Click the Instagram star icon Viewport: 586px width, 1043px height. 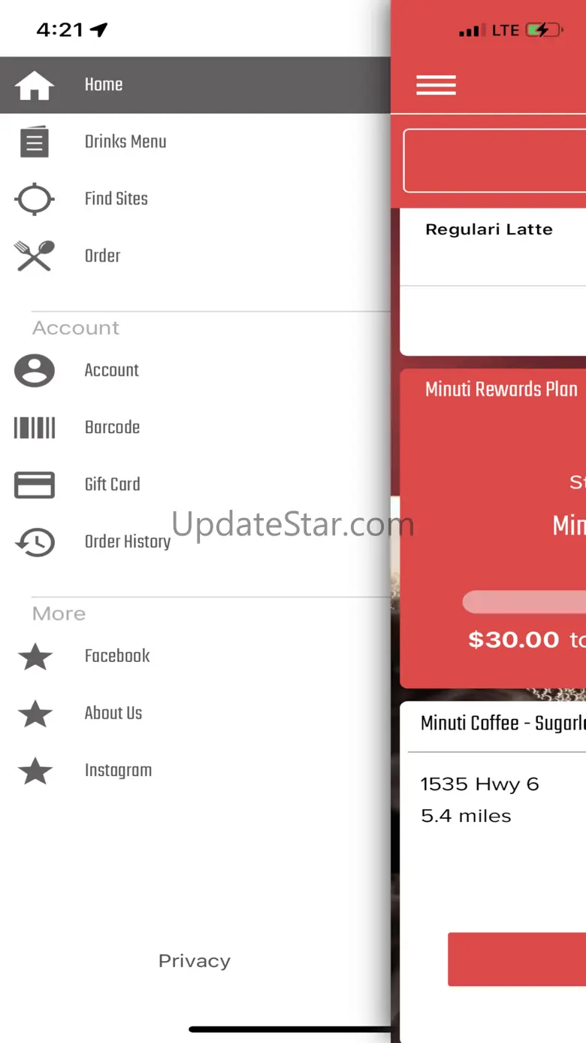(35, 771)
